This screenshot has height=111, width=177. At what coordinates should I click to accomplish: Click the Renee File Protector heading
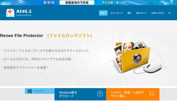pyautogui.click(x=22, y=36)
